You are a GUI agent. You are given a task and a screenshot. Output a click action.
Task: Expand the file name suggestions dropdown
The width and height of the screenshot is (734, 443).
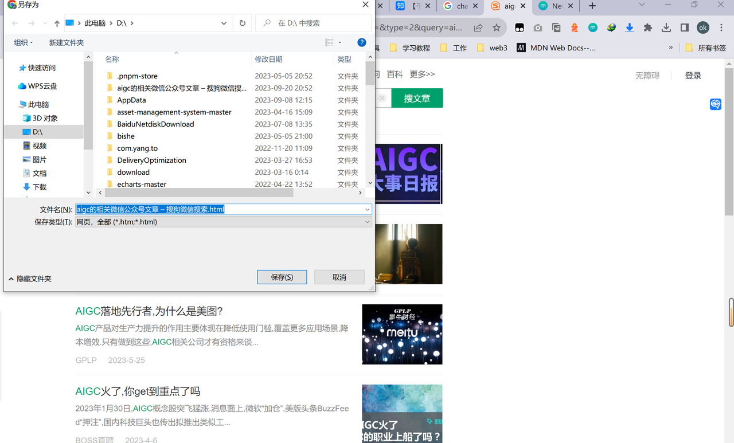tap(367, 209)
